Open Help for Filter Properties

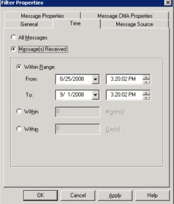[152, 195]
